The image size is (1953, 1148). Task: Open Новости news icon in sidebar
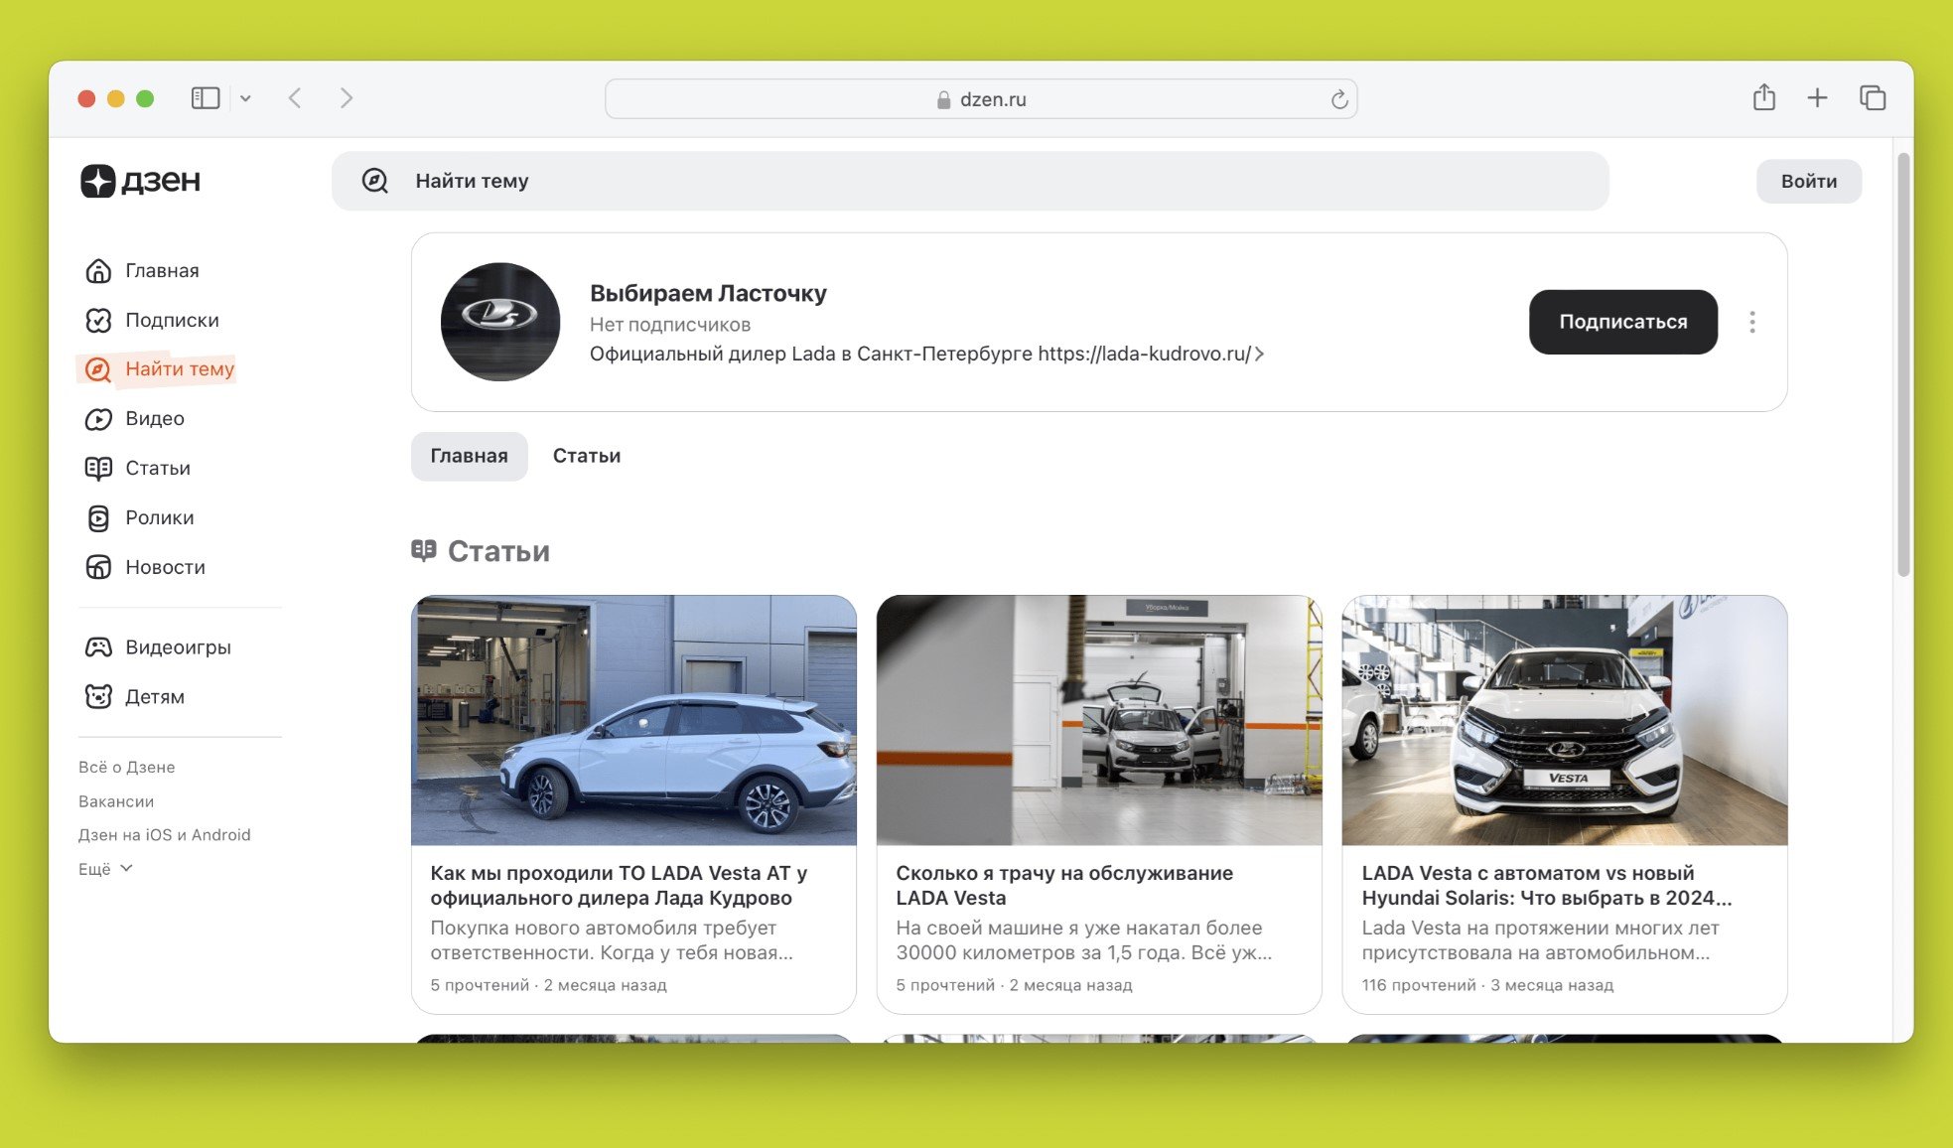[98, 567]
